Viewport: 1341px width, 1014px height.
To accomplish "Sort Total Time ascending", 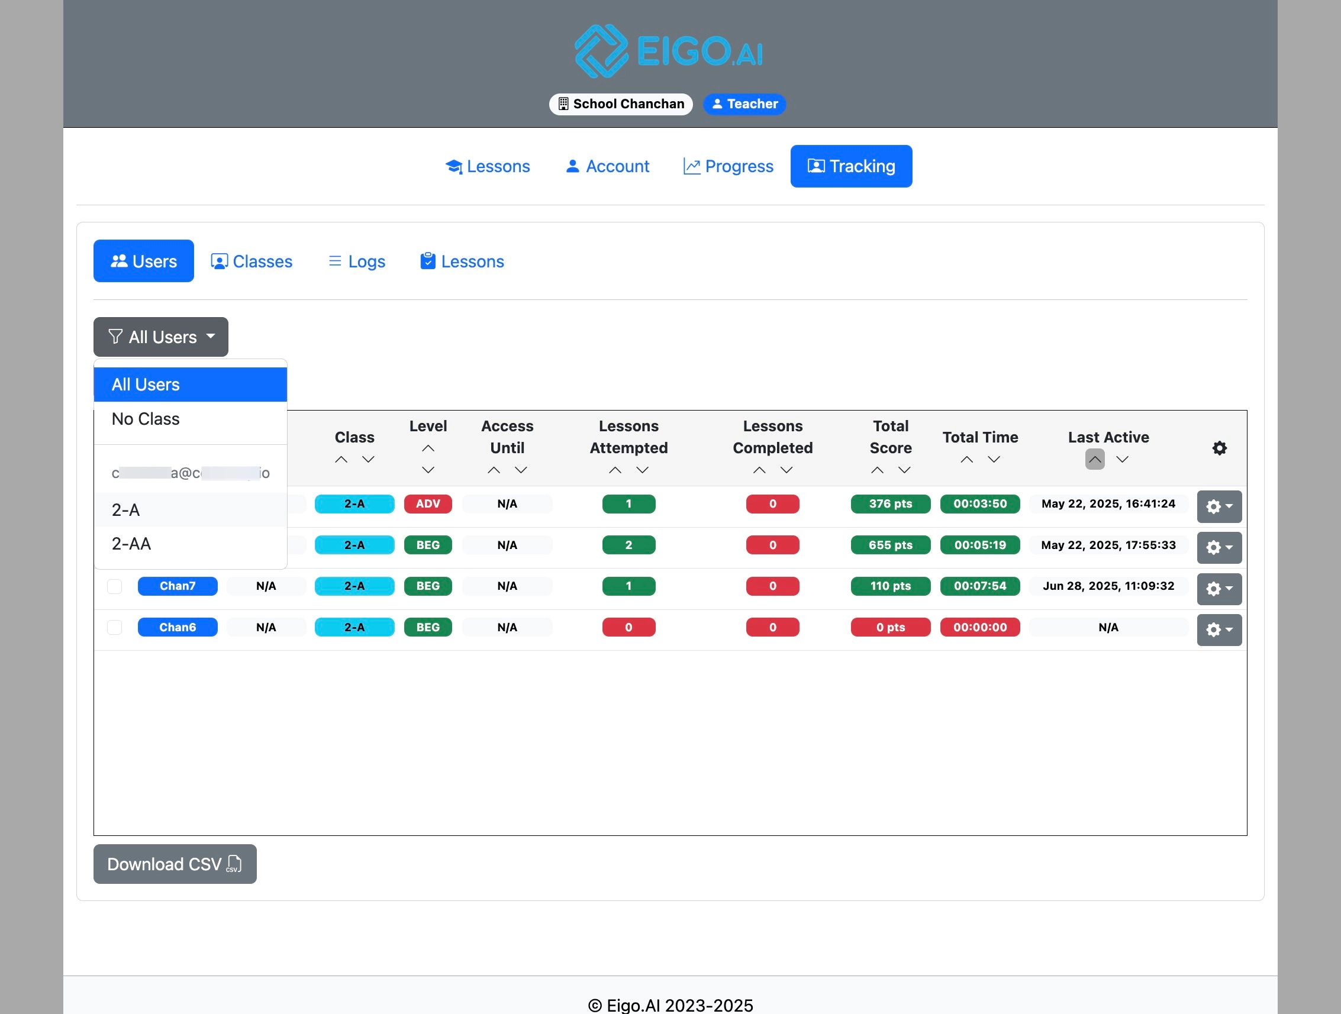I will pos(967,460).
